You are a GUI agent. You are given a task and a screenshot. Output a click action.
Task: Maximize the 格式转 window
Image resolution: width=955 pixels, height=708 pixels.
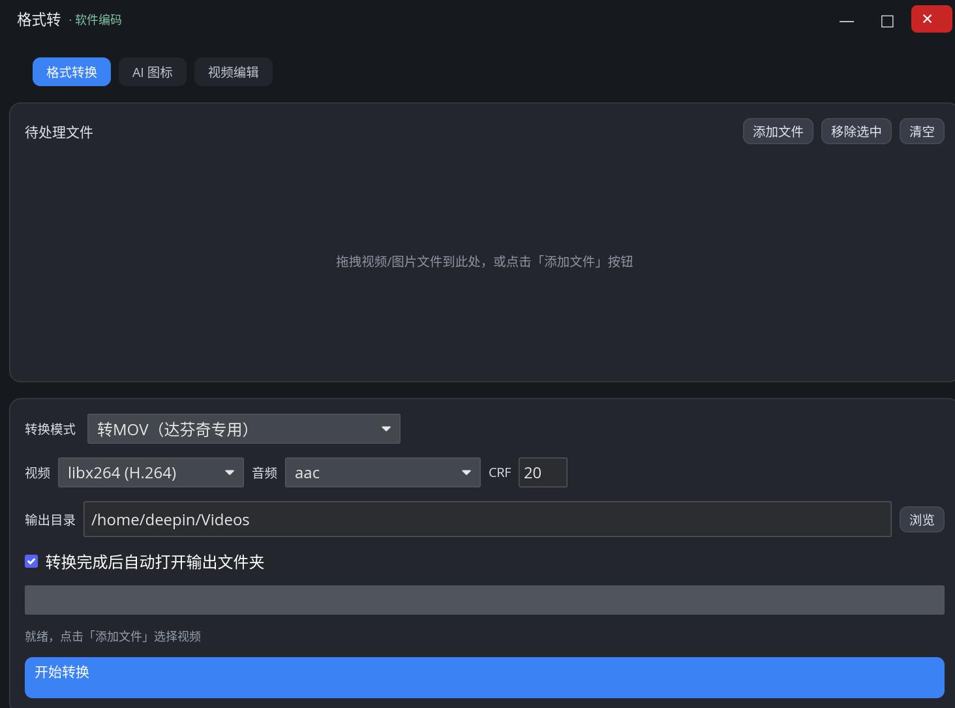(x=887, y=21)
